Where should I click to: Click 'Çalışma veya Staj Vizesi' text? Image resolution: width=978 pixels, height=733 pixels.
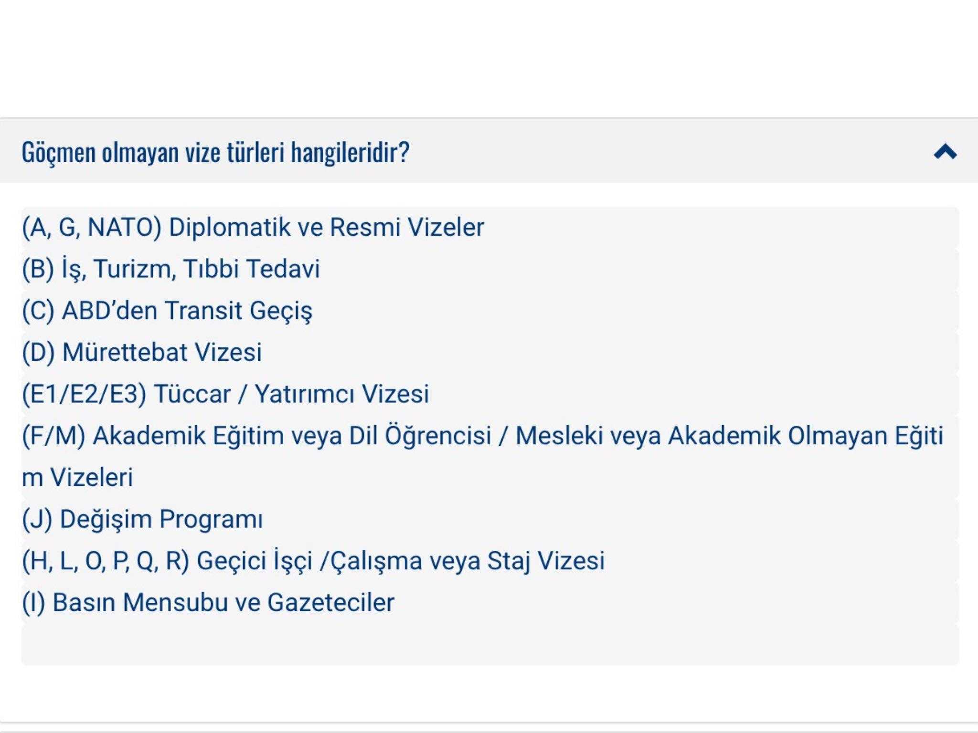tap(468, 561)
